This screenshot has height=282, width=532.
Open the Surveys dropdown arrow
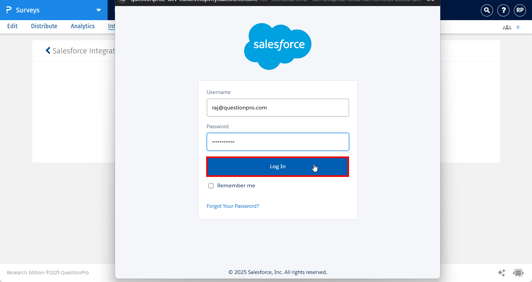click(x=99, y=10)
